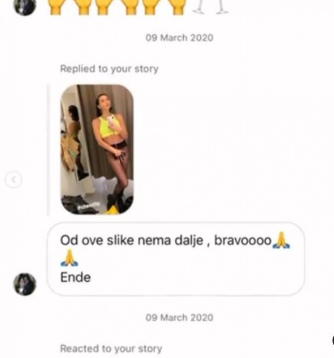The image size is (334, 358).
Task: Tap the last yellow emoji in top row
Action: [x=178, y=7]
